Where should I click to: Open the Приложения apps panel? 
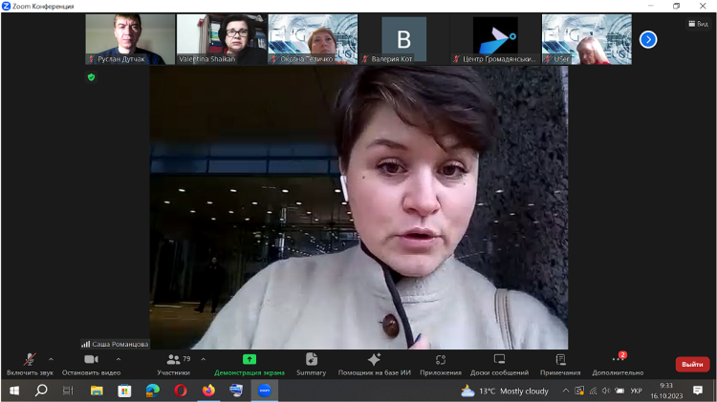pyautogui.click(x=440, y=363)
